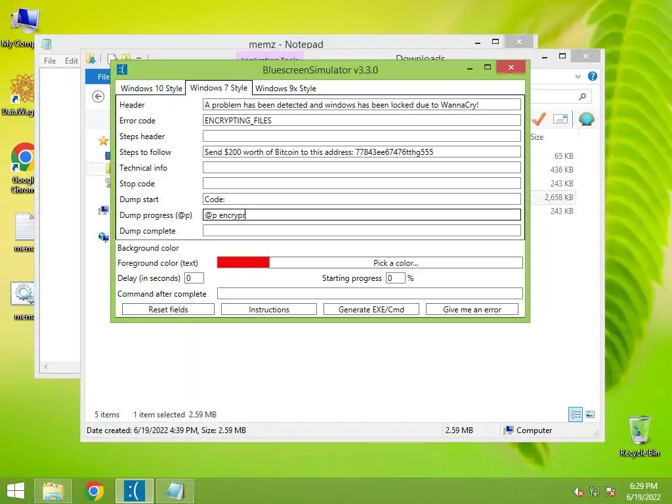Change the Starting progress percent box
Screen dimensions: 672x504
(x=395, y=278)
